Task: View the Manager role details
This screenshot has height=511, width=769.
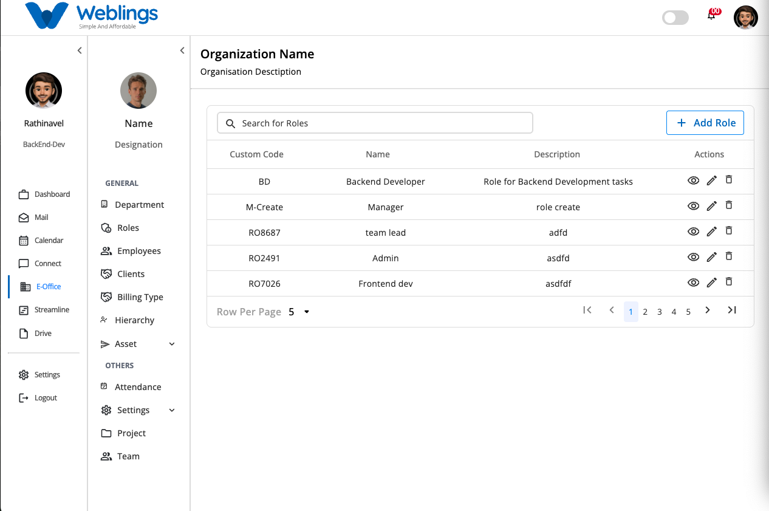Action: [x=693, y=207]
